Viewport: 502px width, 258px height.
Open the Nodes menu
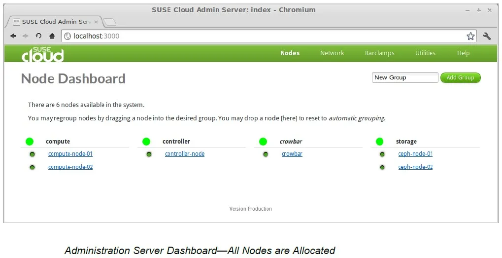(290, 53)
